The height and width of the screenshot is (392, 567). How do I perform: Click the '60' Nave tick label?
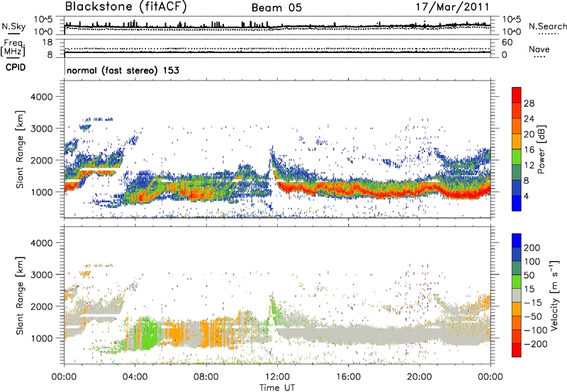507,42
